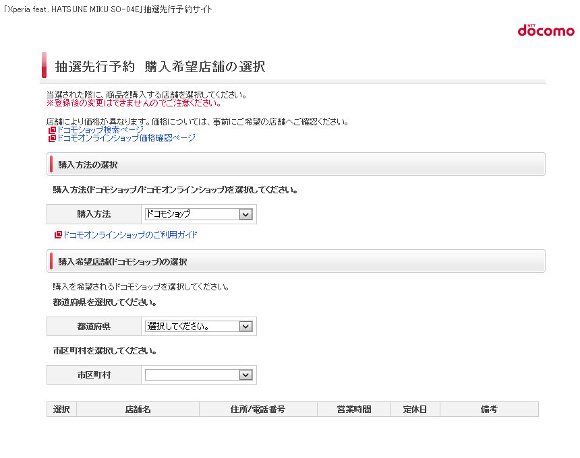Click the 営業時間 column header

click(354, 410)
